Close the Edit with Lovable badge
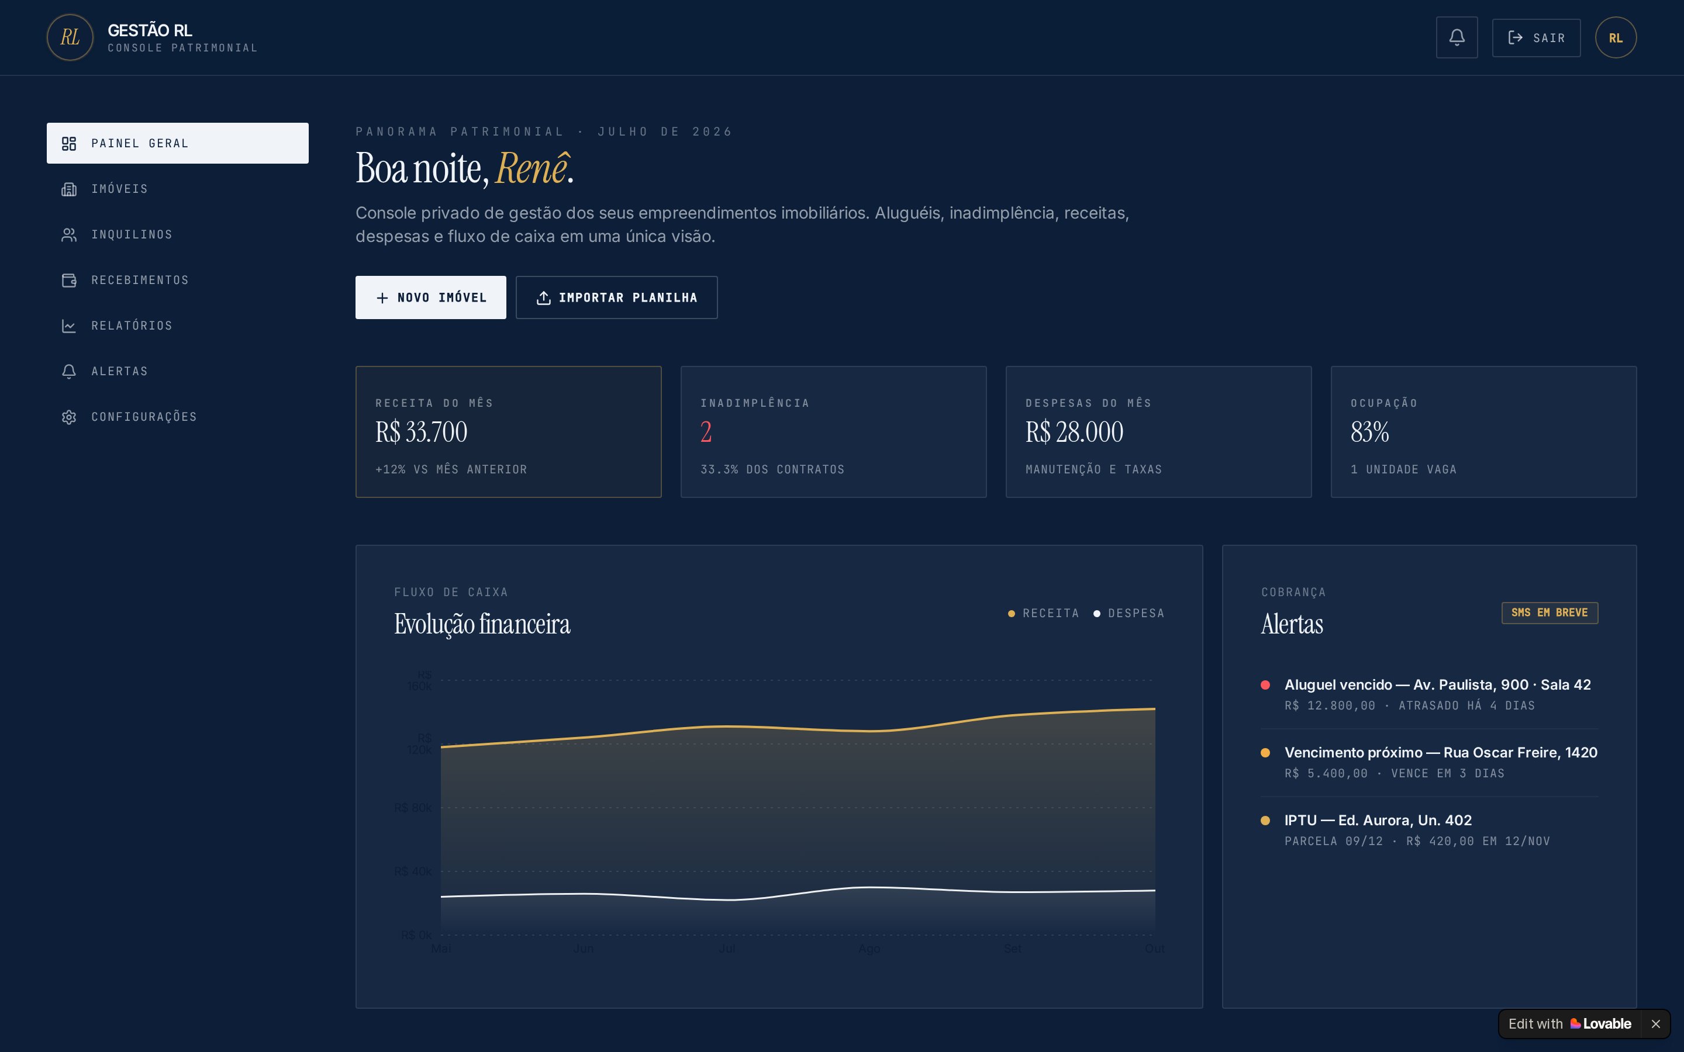The height and width of the screenshot is (1052, 1684). point(1655,1023)
